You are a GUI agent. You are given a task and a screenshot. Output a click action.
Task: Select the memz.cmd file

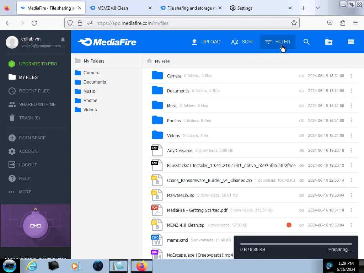[x=177, y=240]
